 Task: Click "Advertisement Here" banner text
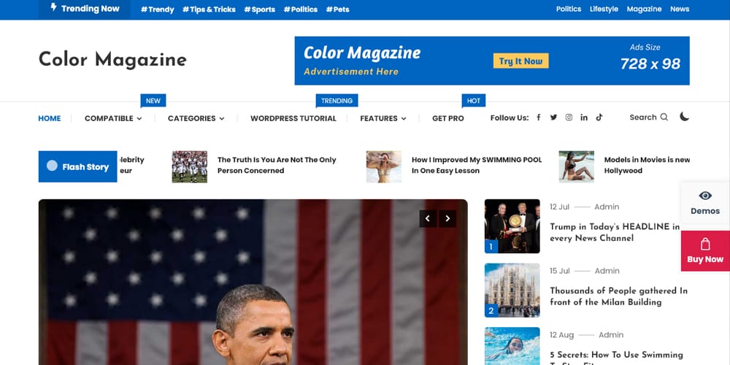[x=351, y=72]
